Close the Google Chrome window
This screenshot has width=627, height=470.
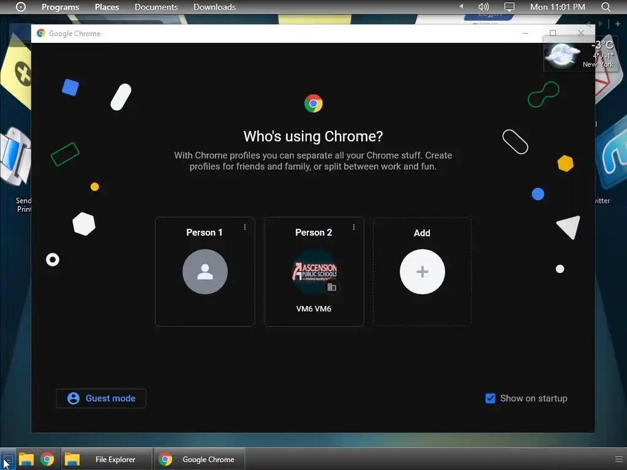580,33
